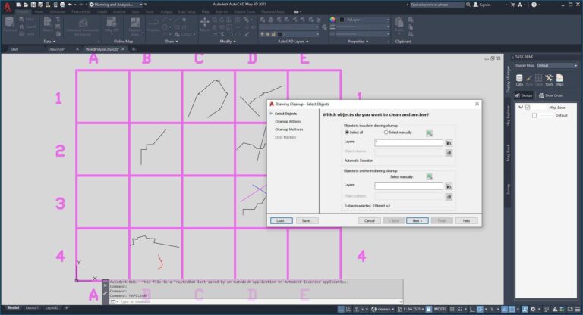Click the Paste icon in Clipboard panel
This screenshot has height=315, width=583.
pos(399,25)
